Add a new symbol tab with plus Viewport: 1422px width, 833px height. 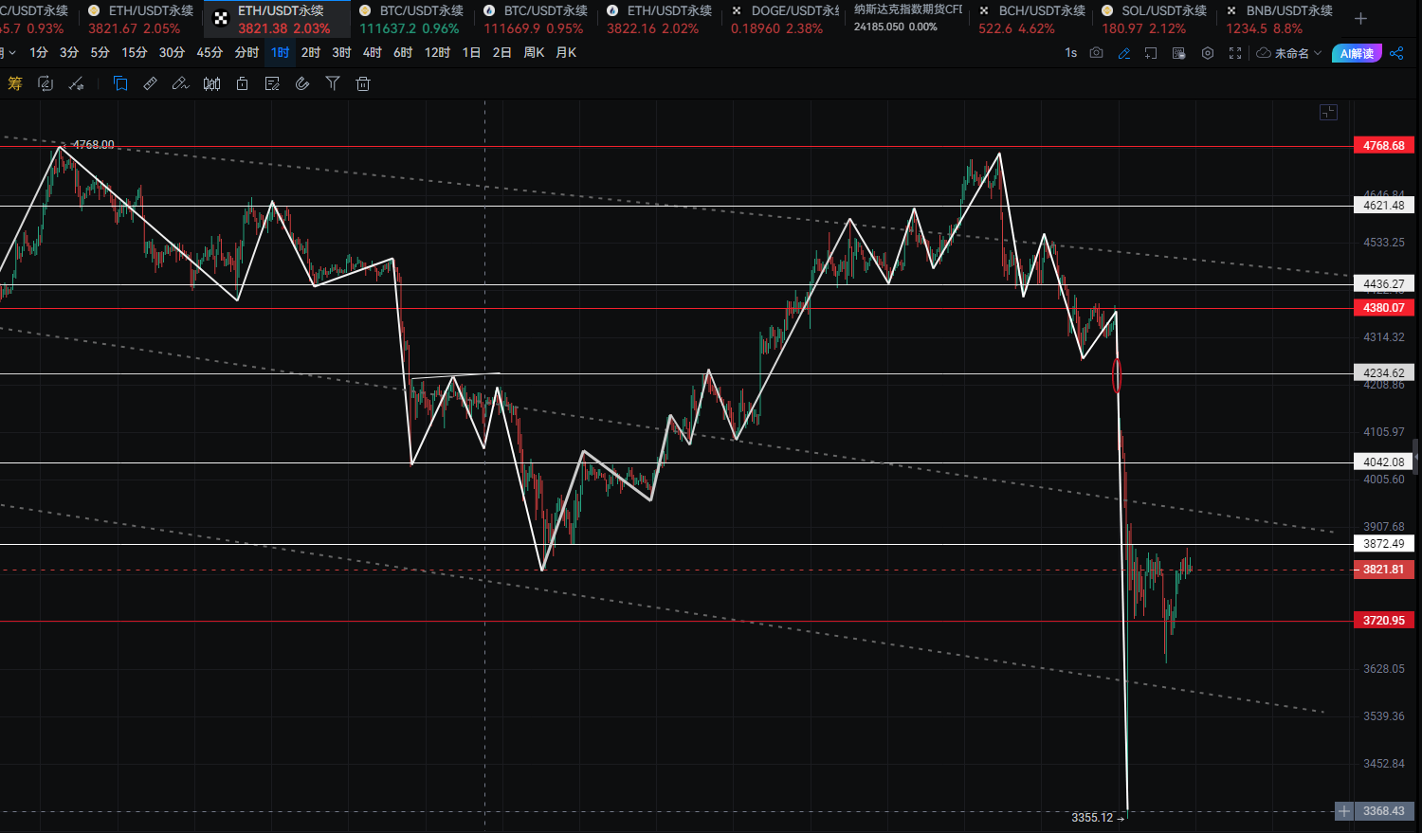click(1360, 19)
